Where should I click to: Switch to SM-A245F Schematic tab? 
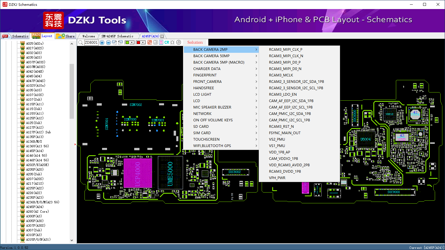click(118, 36)
